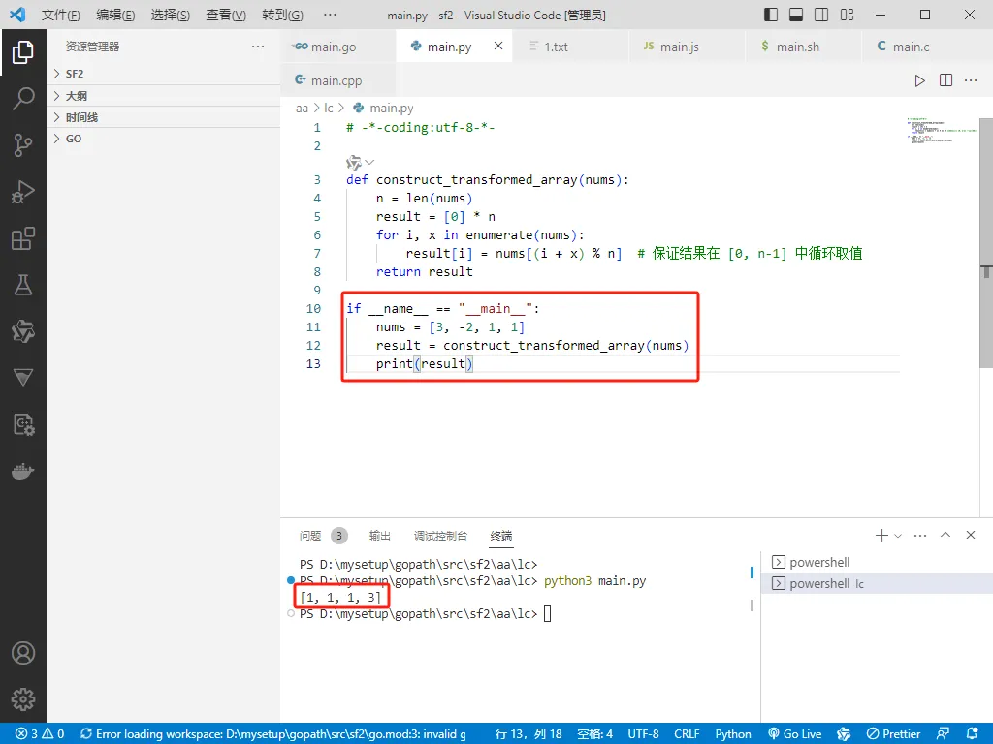Start Go Live server

[x=794, y=734]
